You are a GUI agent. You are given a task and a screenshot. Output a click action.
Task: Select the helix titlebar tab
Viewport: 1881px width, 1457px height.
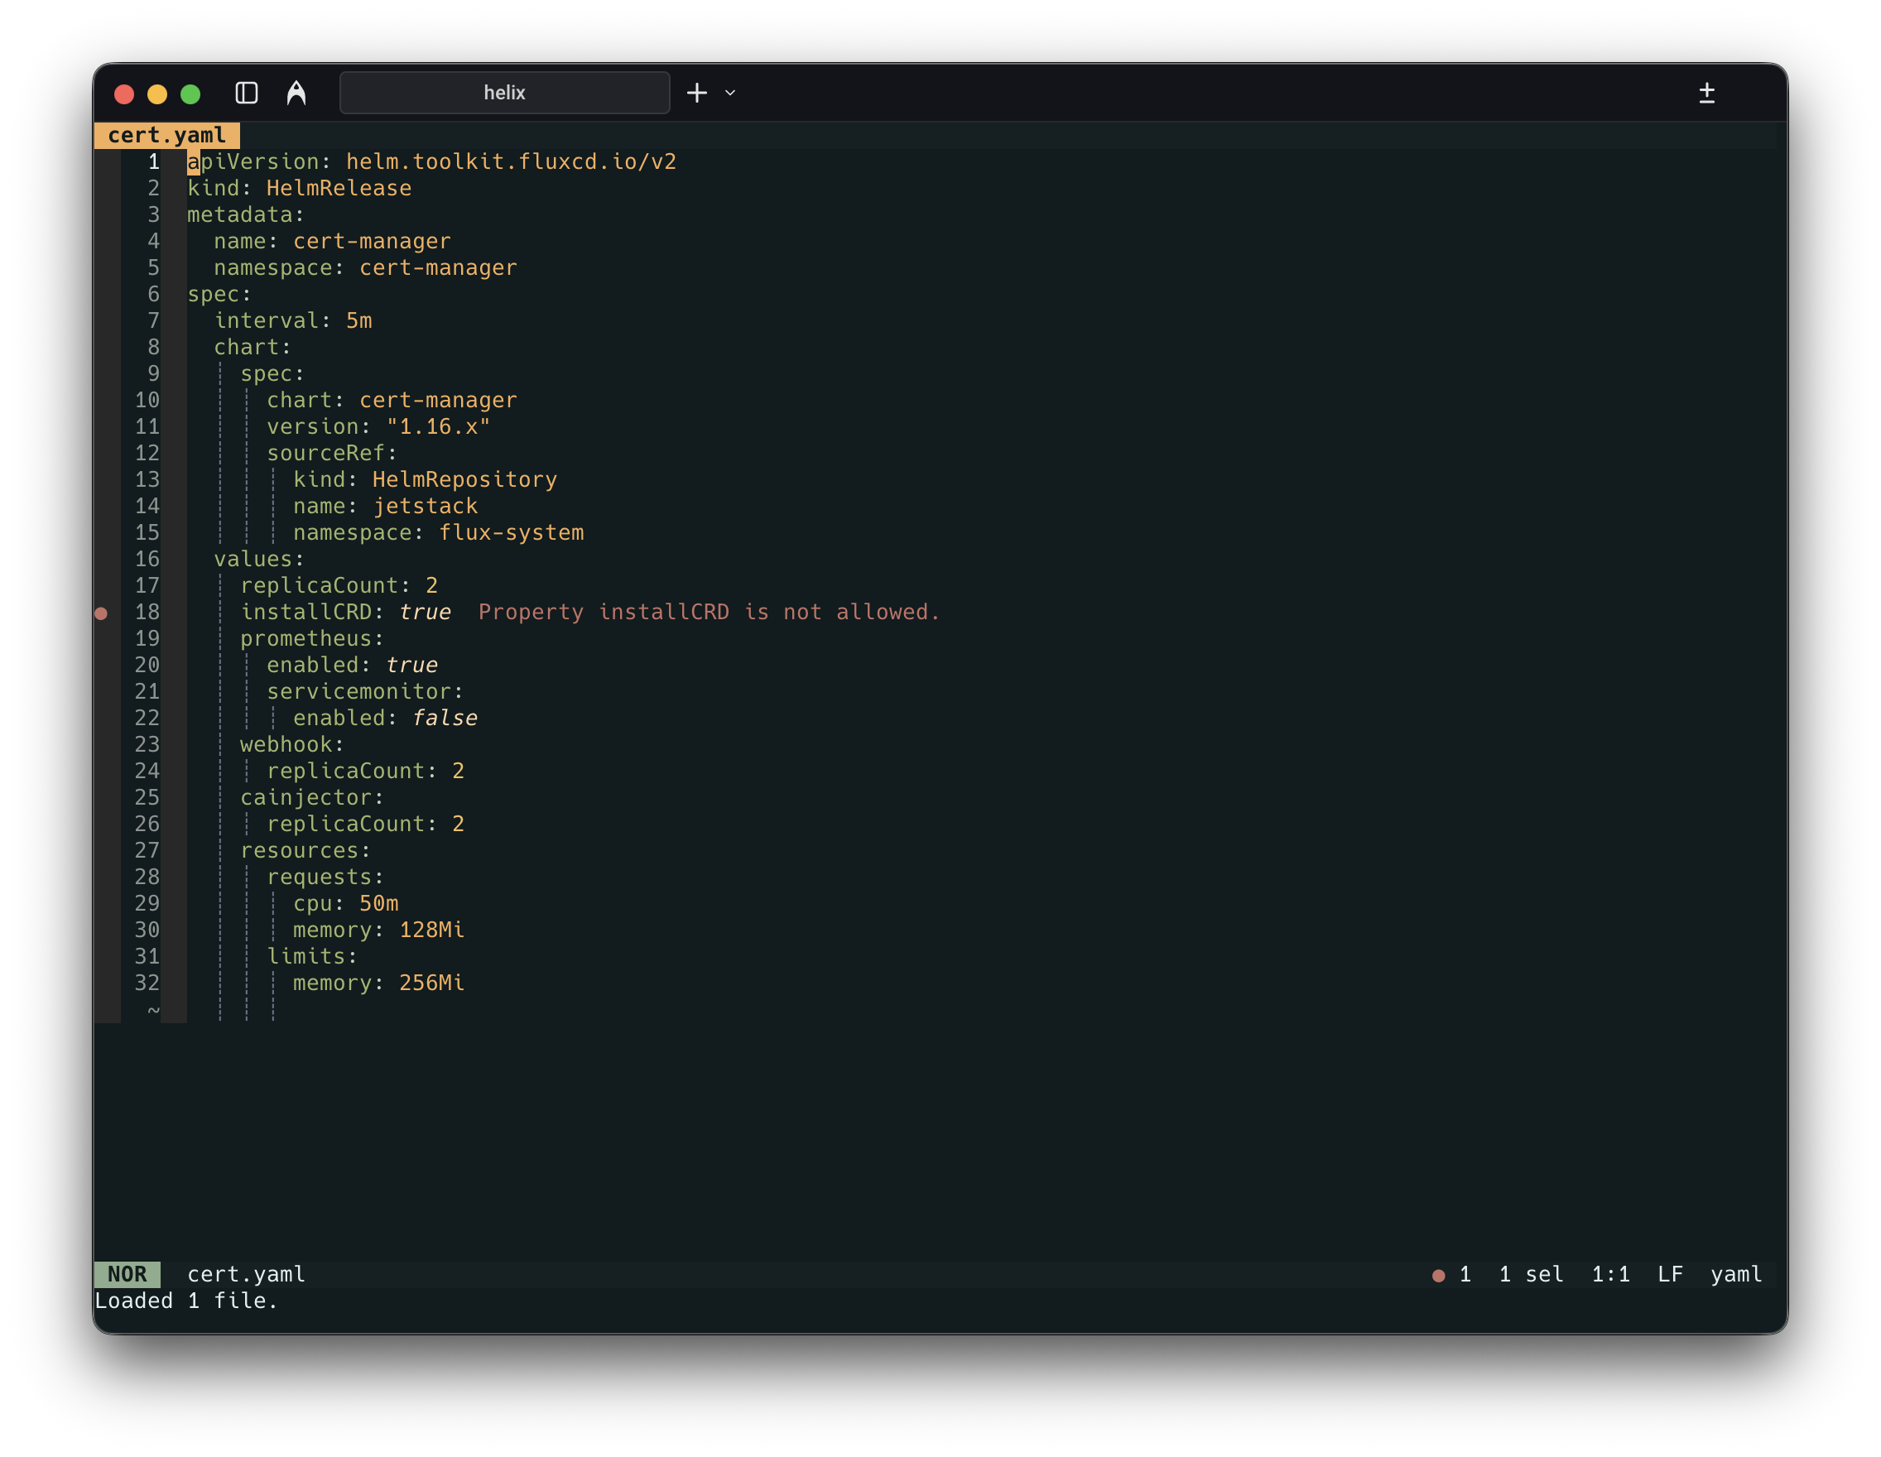(x=504, y=92)
